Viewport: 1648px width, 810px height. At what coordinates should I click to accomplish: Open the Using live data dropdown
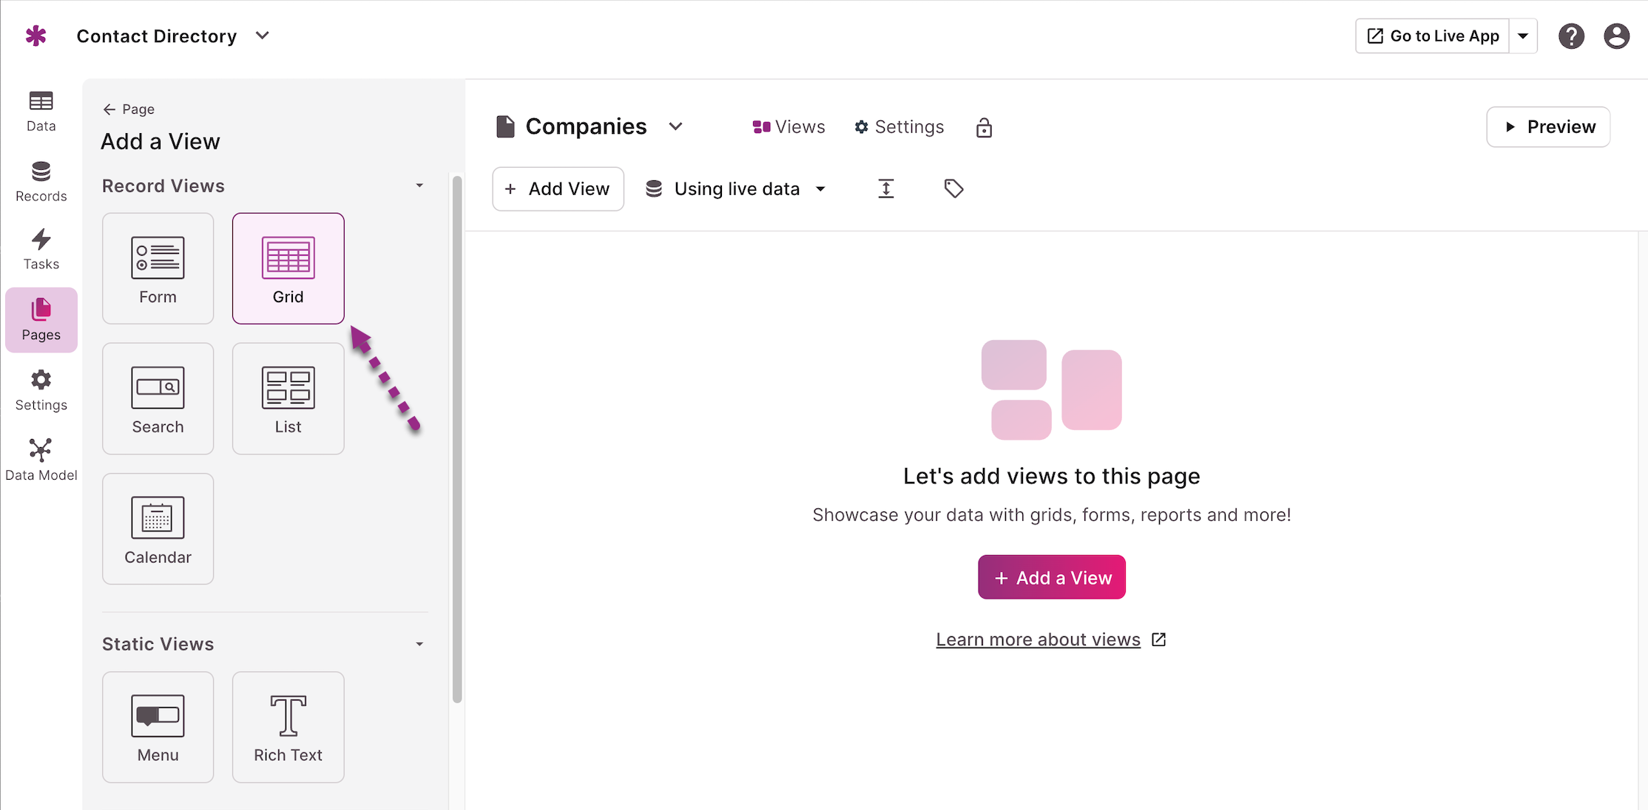[737, 188]
